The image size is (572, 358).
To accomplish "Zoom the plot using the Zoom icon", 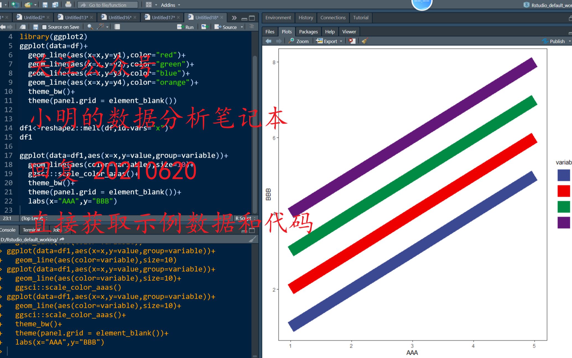I will 299,41.
